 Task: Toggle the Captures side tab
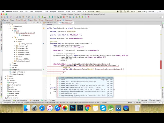(1, 48)
